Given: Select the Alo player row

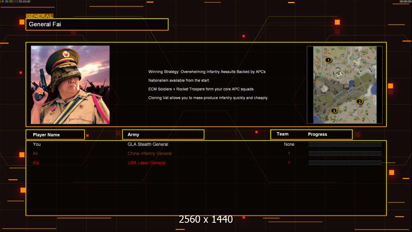Looking at the screenshot, I should pos(206,163).
